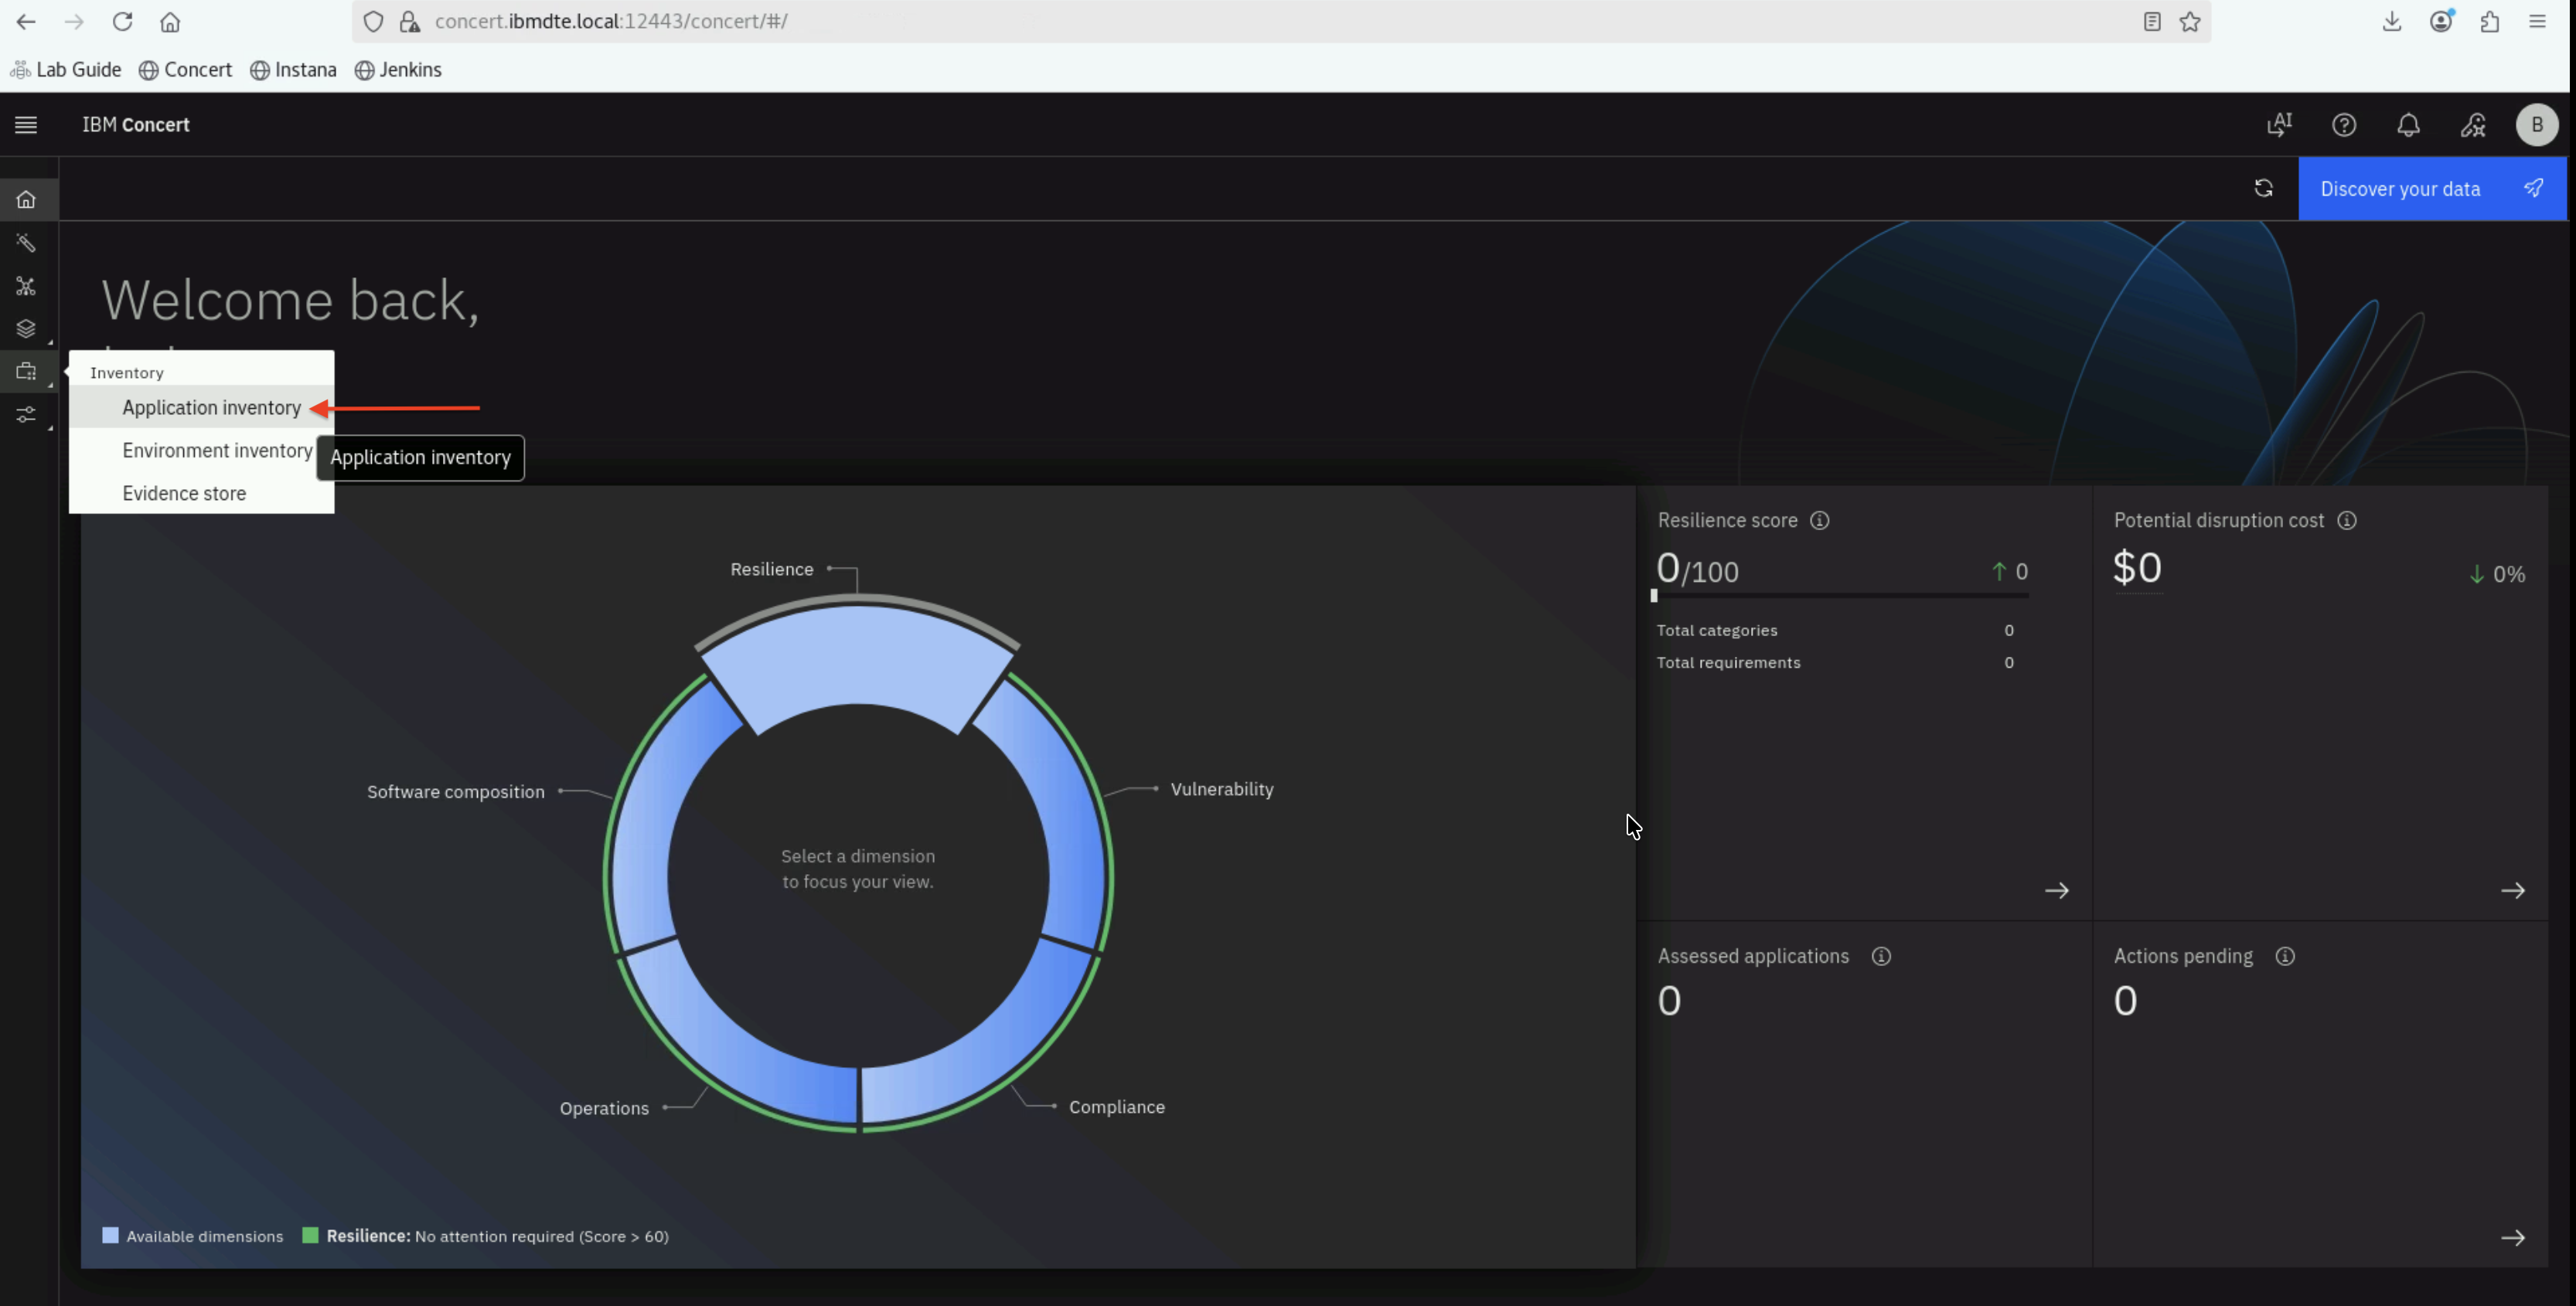
Task: Open the topology graph sidebar icon
Action: coord(26,287)
